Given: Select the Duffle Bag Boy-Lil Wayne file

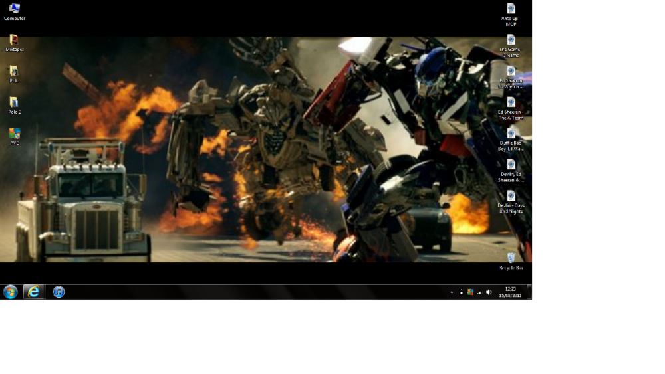Looking at the screenshot, I should coord(511,140).
